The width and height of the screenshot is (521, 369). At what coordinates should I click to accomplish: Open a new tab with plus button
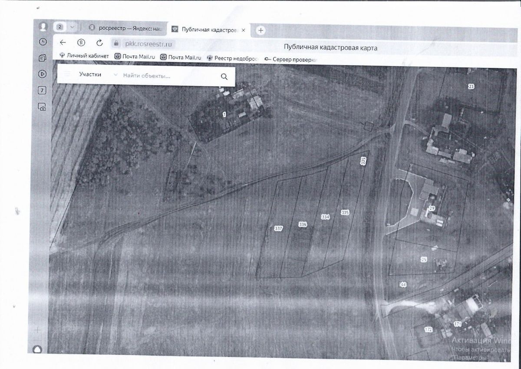pos(260,30)
